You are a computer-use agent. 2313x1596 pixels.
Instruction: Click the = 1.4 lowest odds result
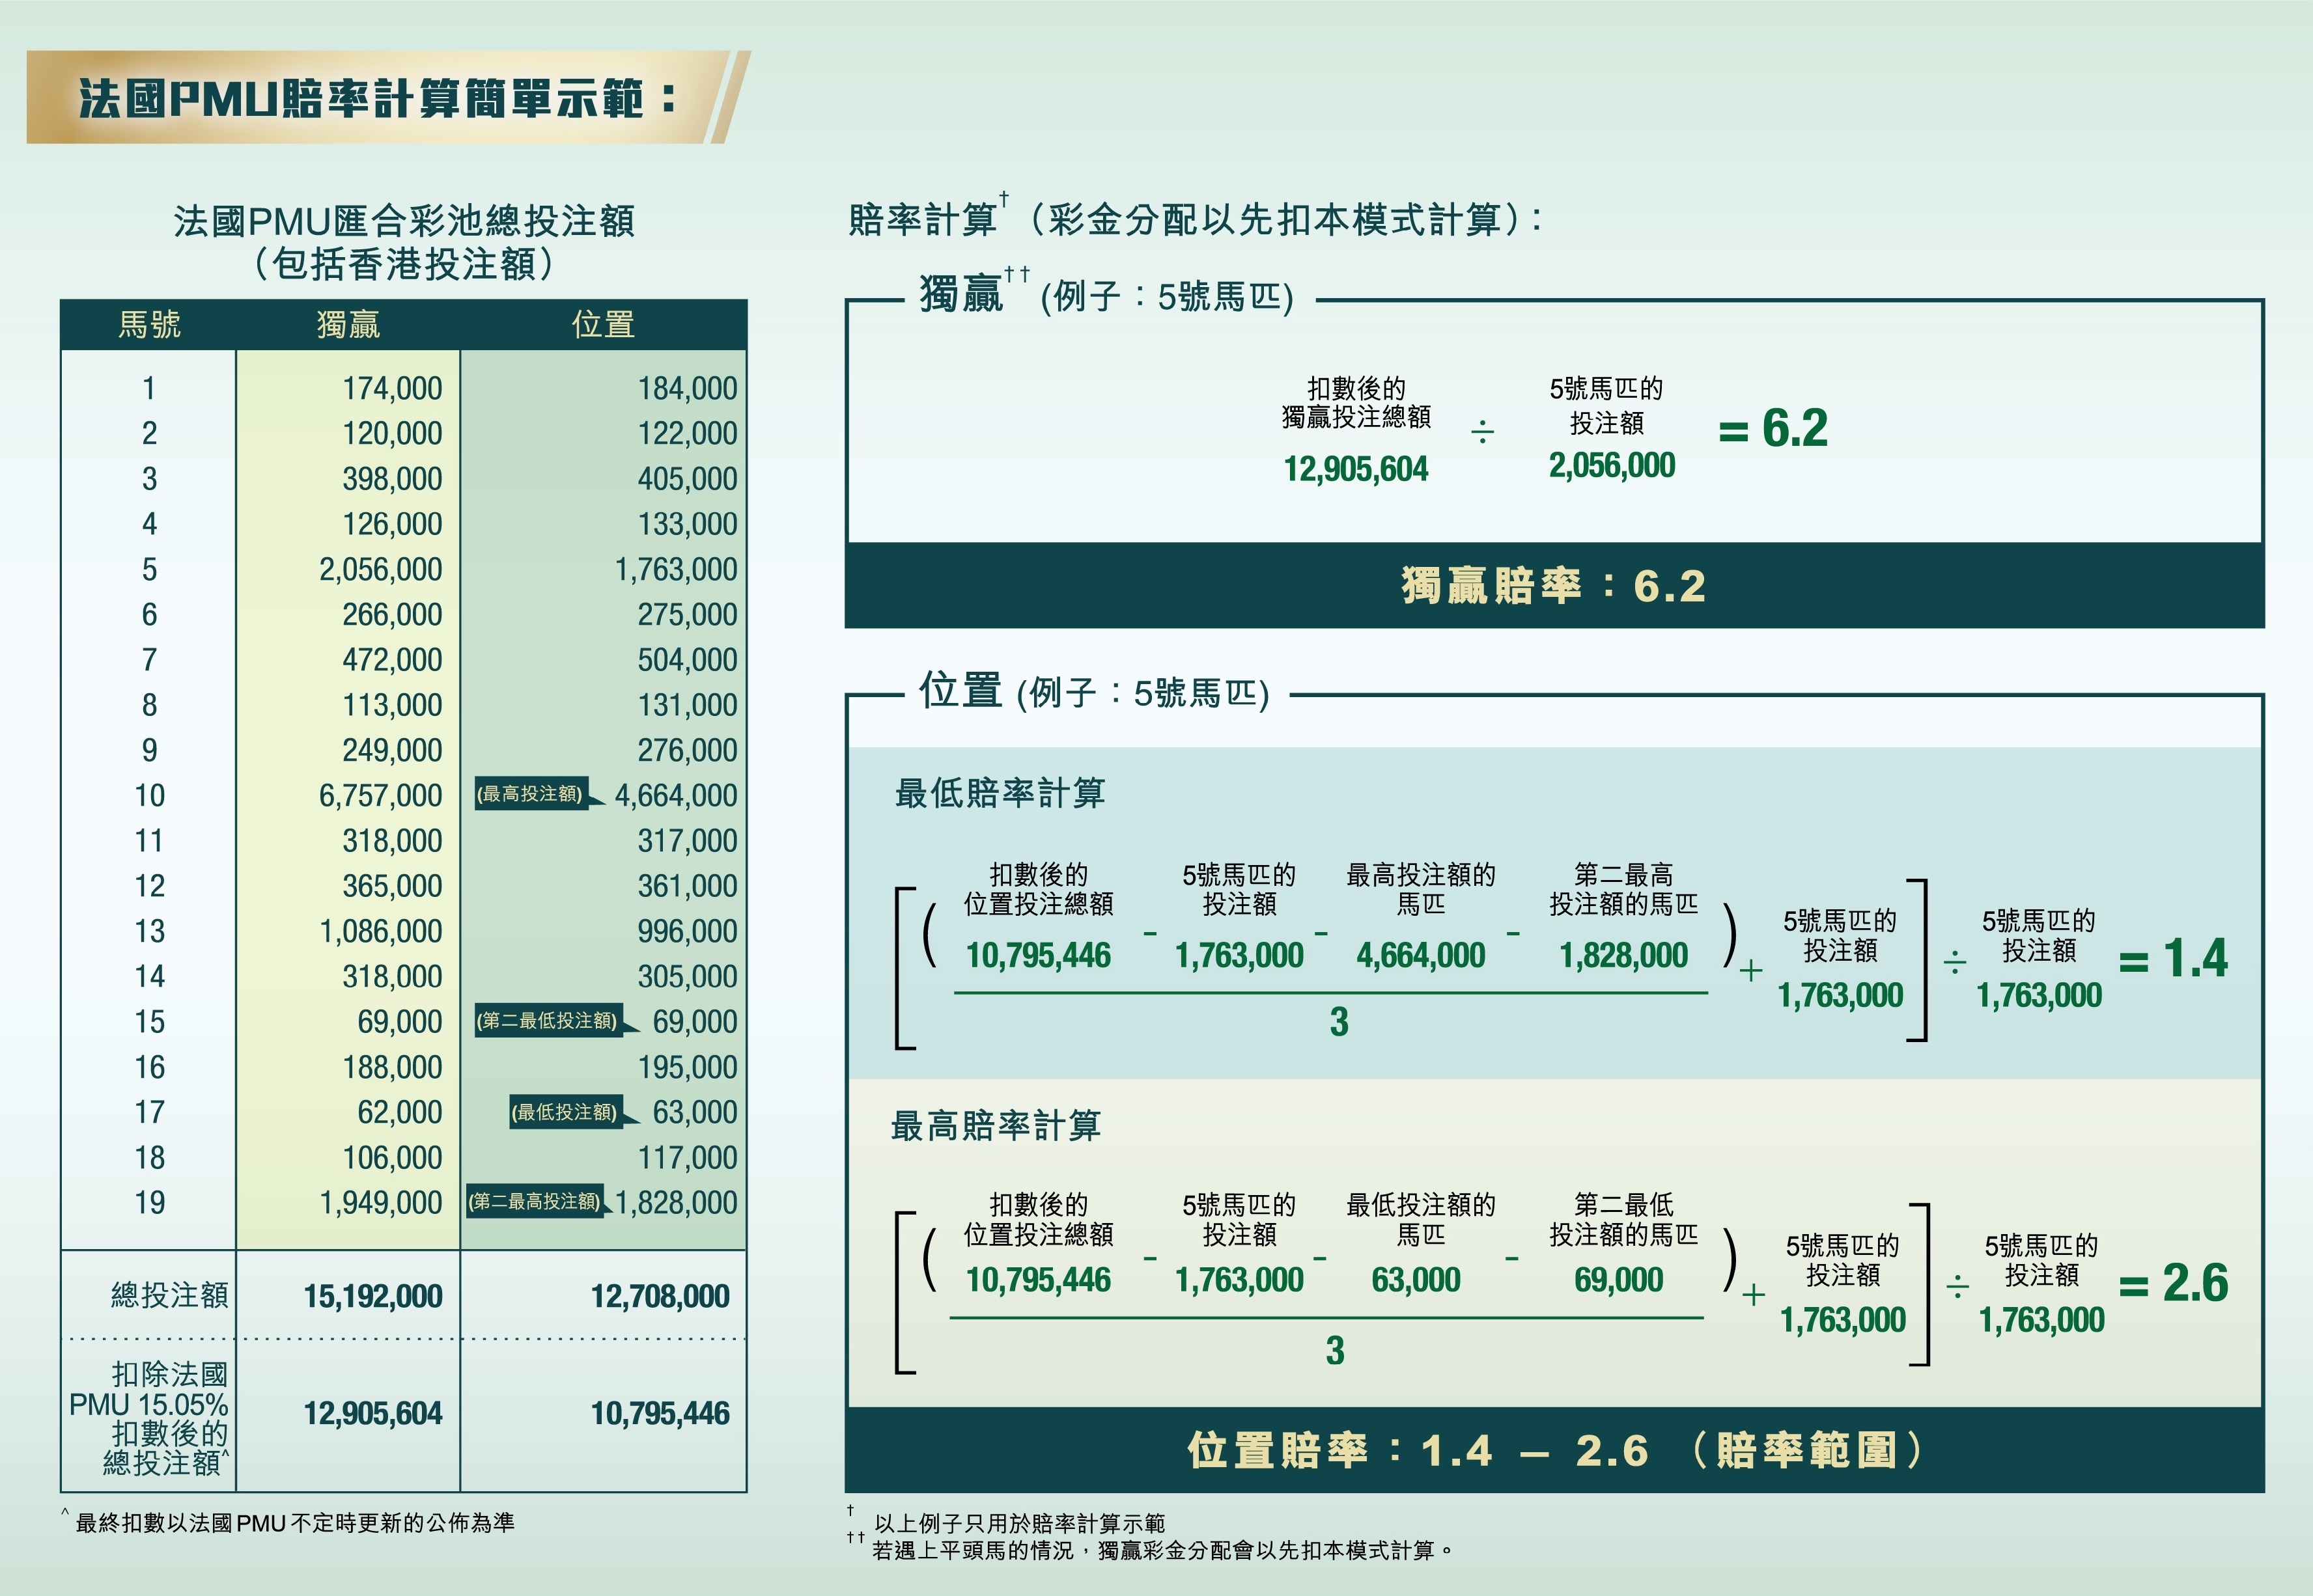point(2173,958)
